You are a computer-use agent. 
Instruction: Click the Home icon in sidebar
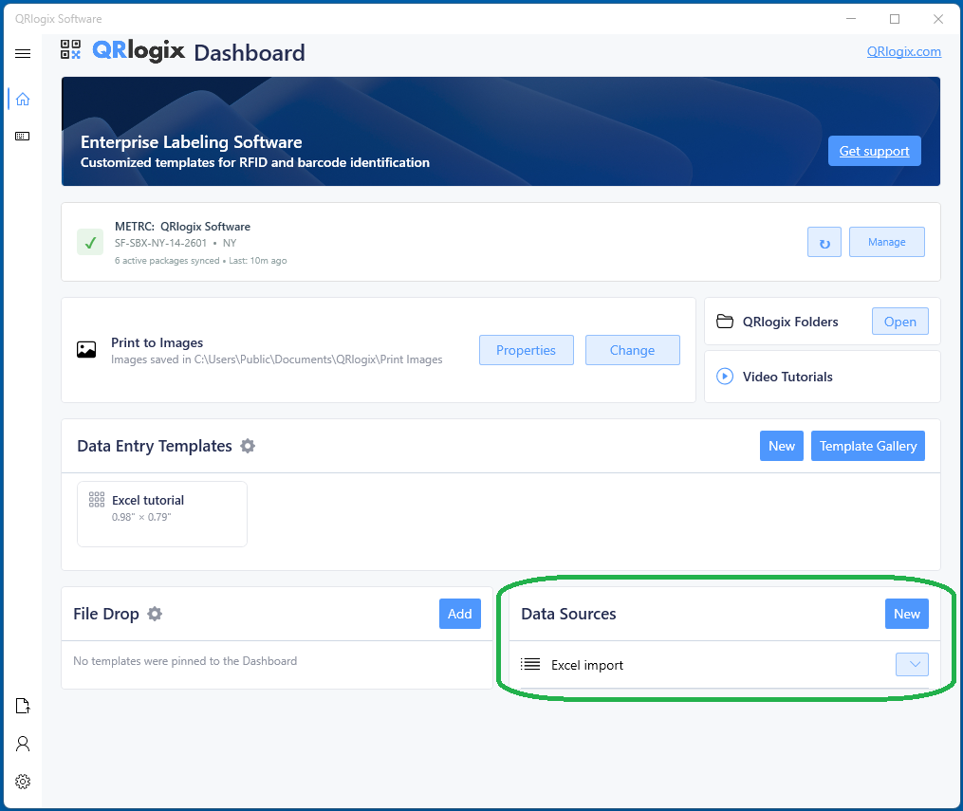(x=23, y=99)
